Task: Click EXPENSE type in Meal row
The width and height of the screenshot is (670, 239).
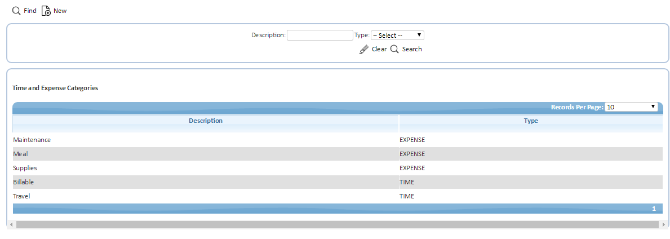Action: click(x=412, y=154)
